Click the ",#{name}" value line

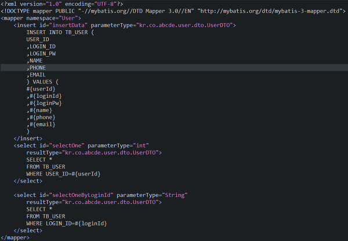click(x=39, y=110)
